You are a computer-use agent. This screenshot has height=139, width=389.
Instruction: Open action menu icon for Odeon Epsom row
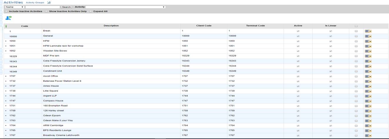pos(368,116)
